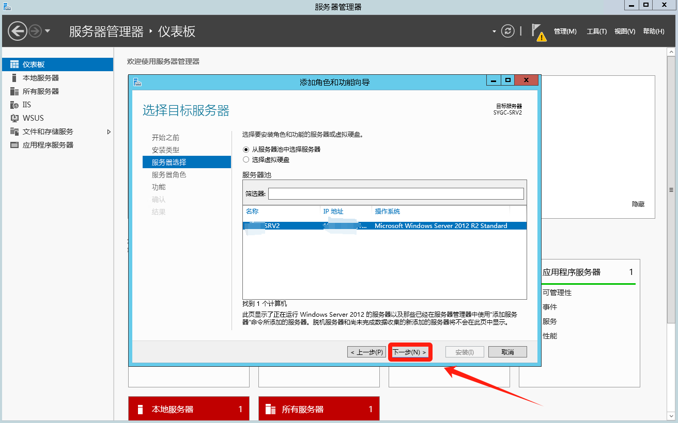Click the refresh icon in header

508,31
